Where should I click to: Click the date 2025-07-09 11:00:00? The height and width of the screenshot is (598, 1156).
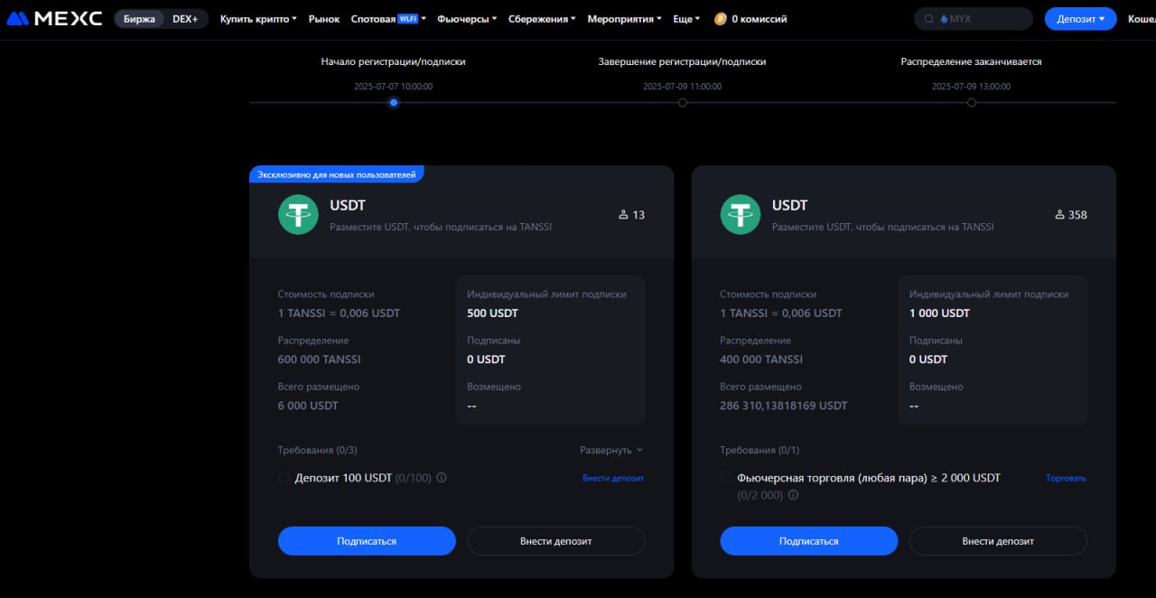[x=683, y=87]
